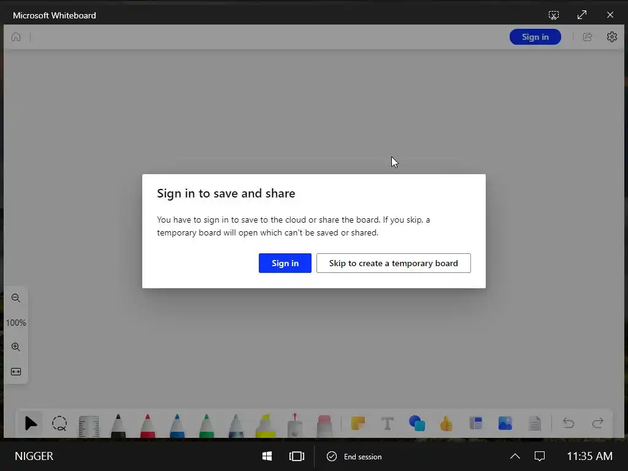Image resolution: width=628 pixels, height=471 pixels.
Task: Insert a document using the page icon
Action: point(535,423)
